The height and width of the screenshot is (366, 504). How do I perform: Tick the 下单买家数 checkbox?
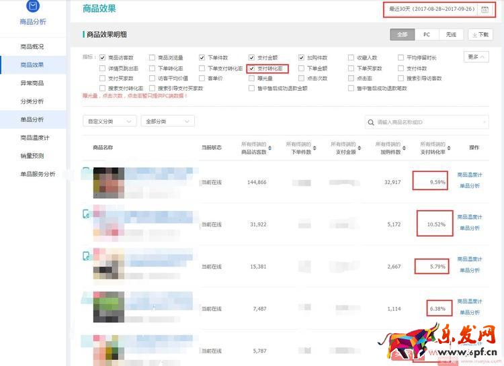(351, 68)
